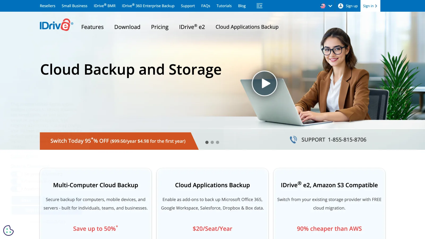Open Cloud Applications Backup in main nav
The image size is (425, 239).
(247, 27)
